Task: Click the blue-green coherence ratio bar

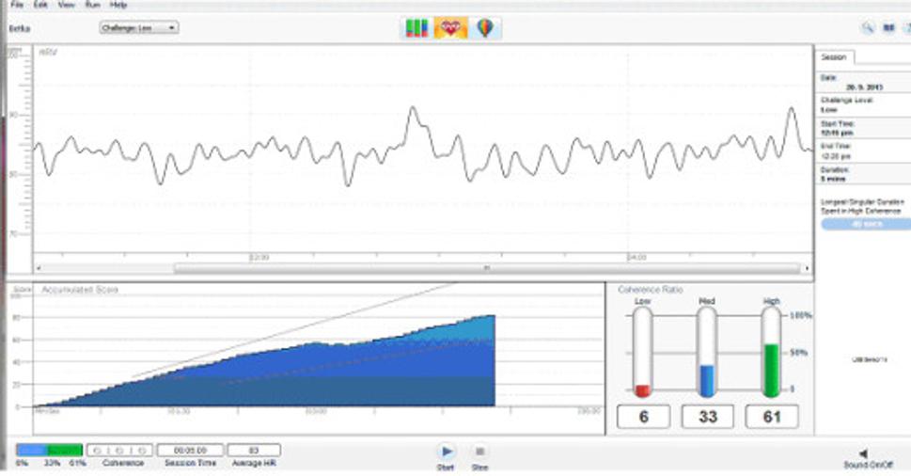Action: click(50, 450)
